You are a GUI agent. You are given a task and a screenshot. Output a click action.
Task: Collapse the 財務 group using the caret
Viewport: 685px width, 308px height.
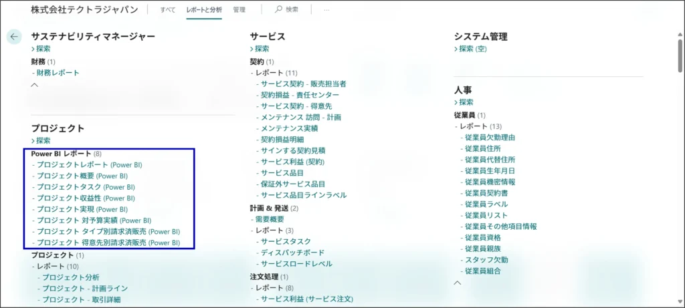[x=35, y=85]
